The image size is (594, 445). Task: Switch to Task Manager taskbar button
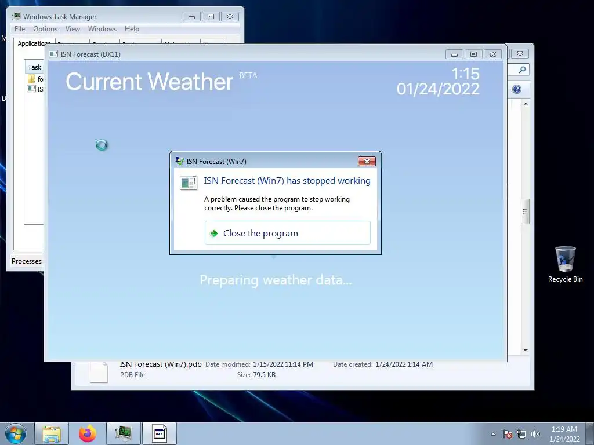[124, 433]
